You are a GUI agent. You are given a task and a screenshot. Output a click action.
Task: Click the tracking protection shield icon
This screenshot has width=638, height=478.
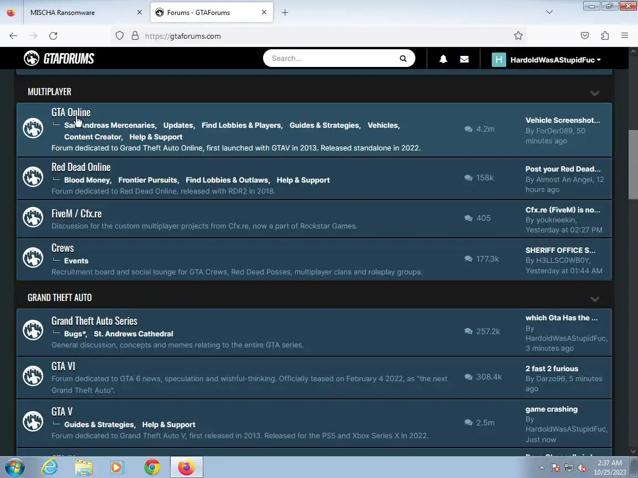click(x=119, y=36)
